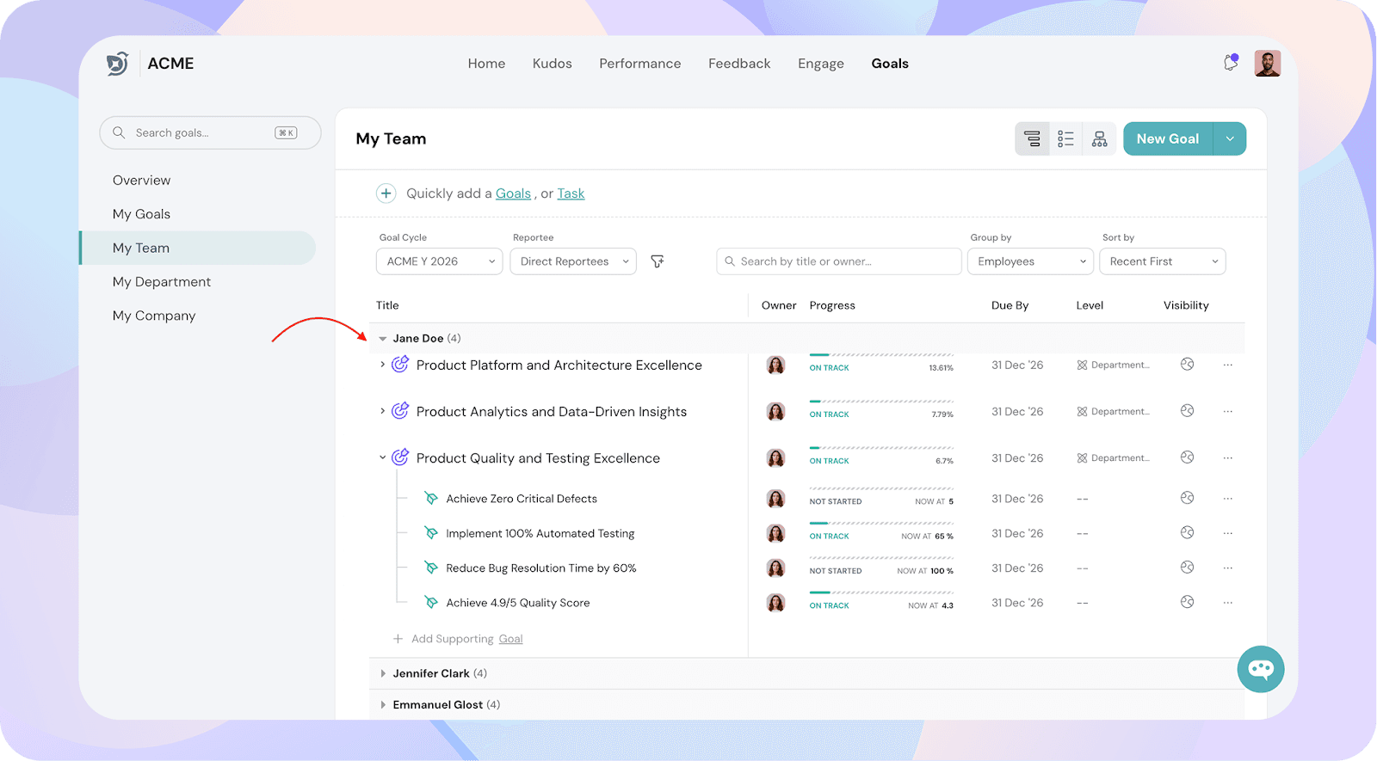Open the Feedback tab

coord(739,64)
